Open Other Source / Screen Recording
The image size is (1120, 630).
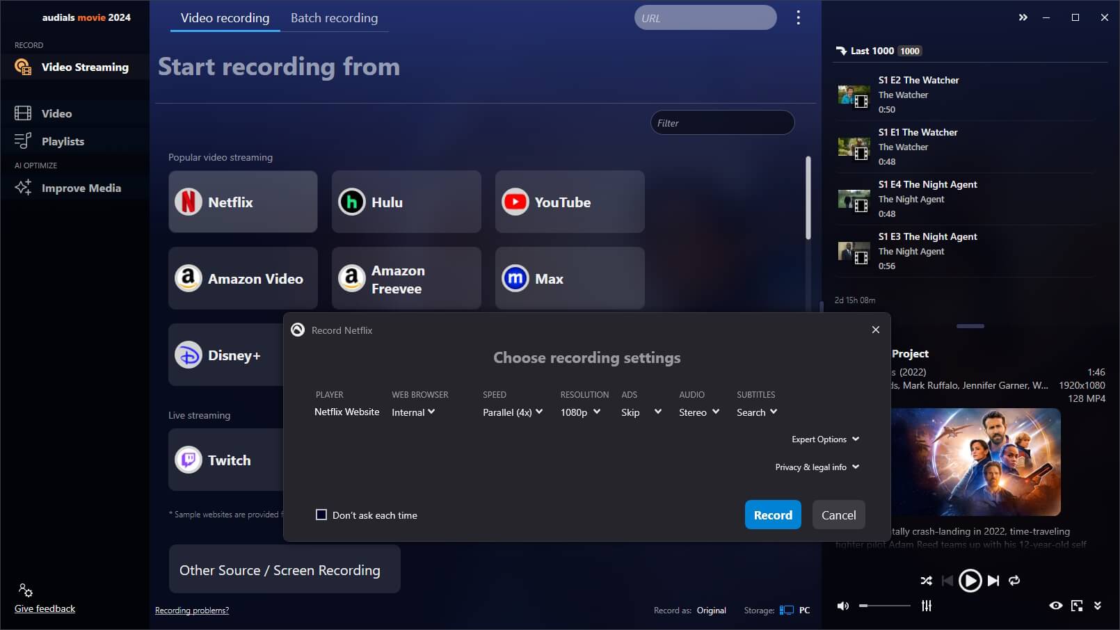(285, 570)
